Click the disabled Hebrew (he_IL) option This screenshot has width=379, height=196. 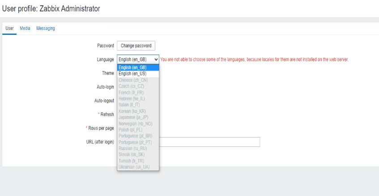[x=138, y=99]
